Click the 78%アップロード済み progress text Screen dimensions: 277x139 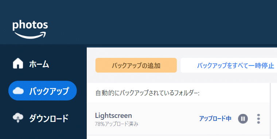117,124
